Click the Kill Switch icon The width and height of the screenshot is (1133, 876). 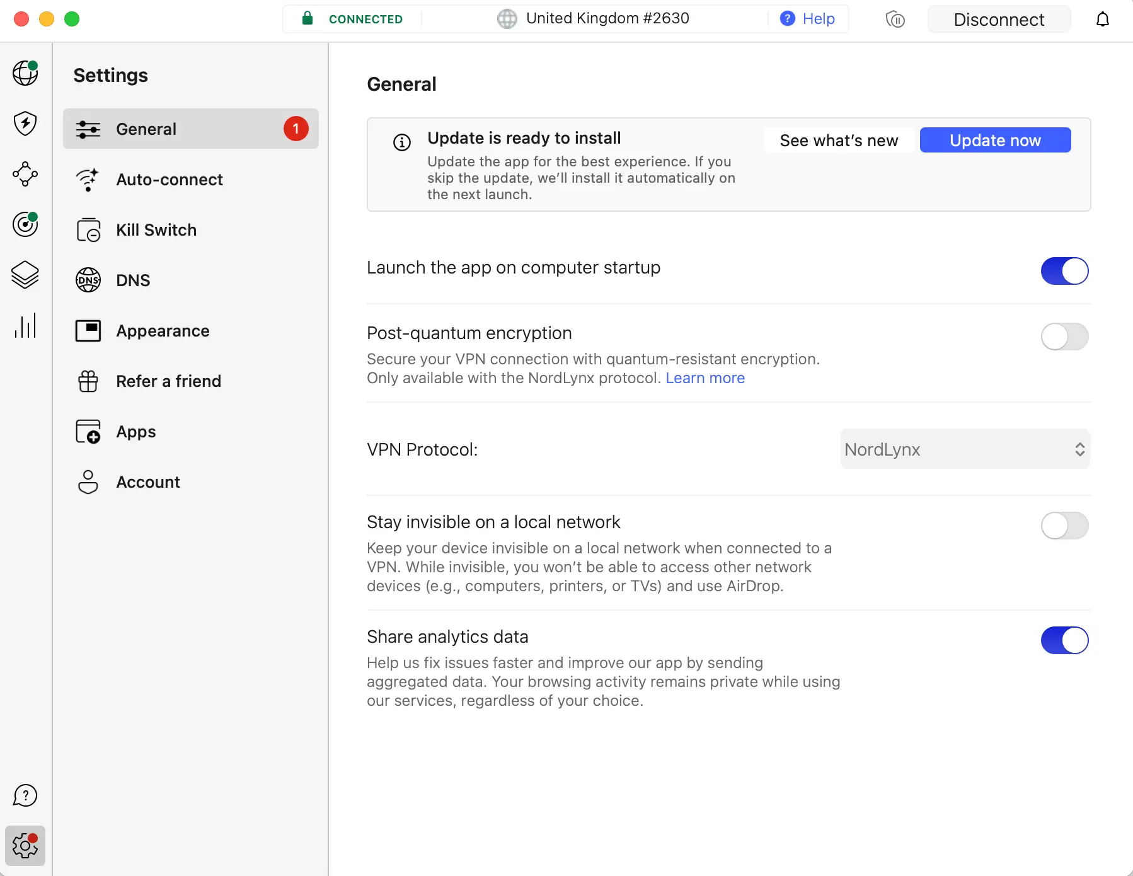click(x=88, y=230)
